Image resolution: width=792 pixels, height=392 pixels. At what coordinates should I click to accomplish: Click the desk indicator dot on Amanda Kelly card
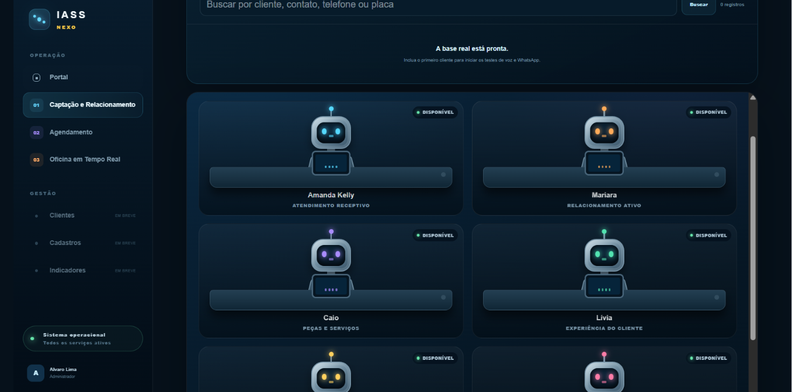pyautogui.click(x=443, y=174)
